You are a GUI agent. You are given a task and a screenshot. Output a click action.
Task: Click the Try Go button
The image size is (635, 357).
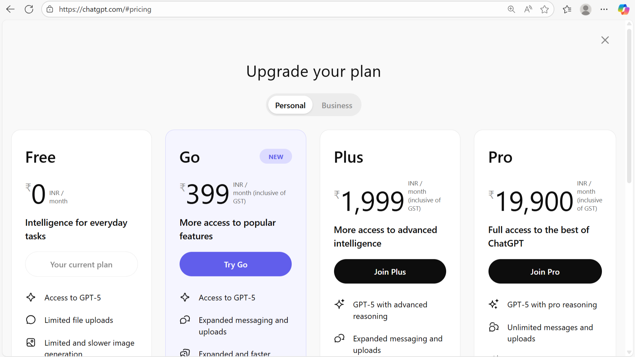[x=235, y=264]
